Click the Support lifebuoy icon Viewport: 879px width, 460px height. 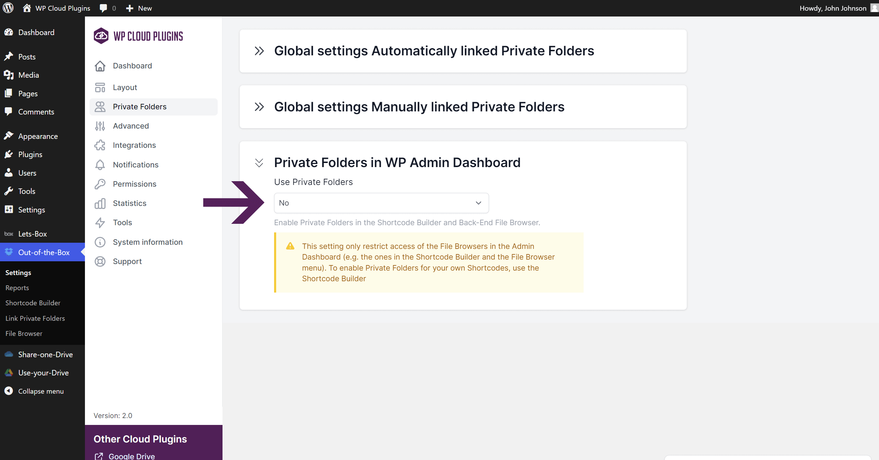point(100,261)
